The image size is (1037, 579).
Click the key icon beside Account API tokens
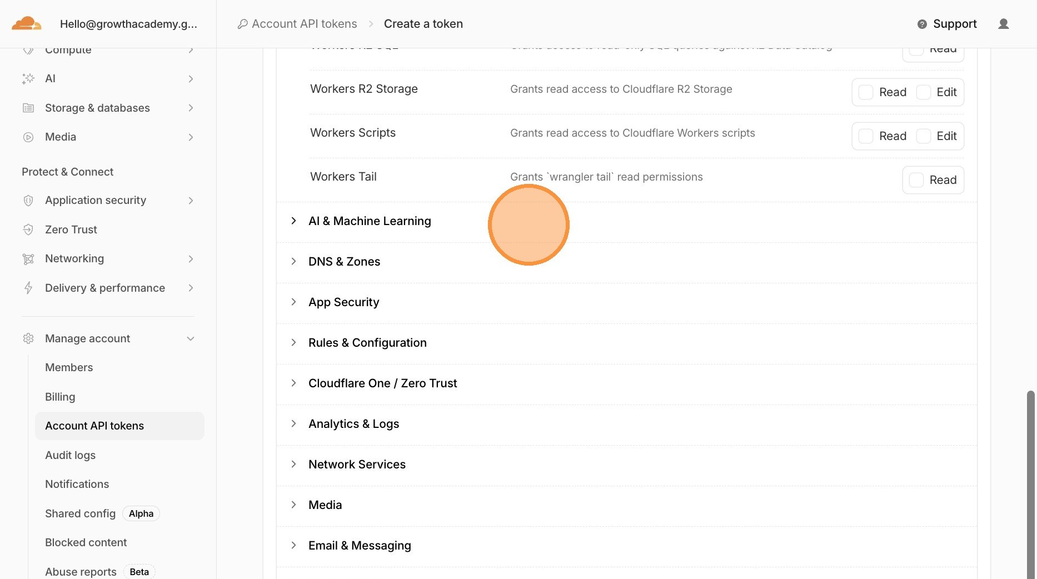242,24
